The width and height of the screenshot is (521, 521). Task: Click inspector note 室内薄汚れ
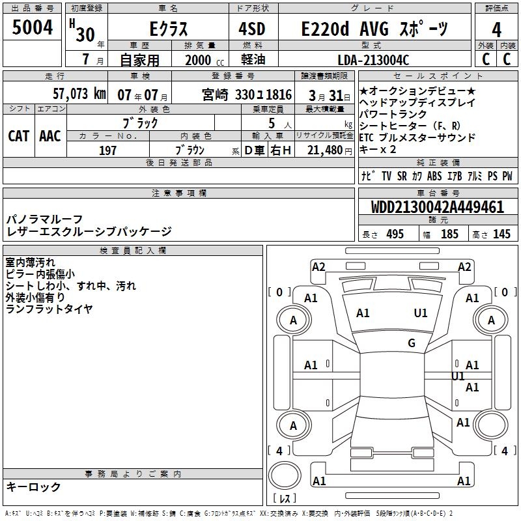click(x=30, y=262)
